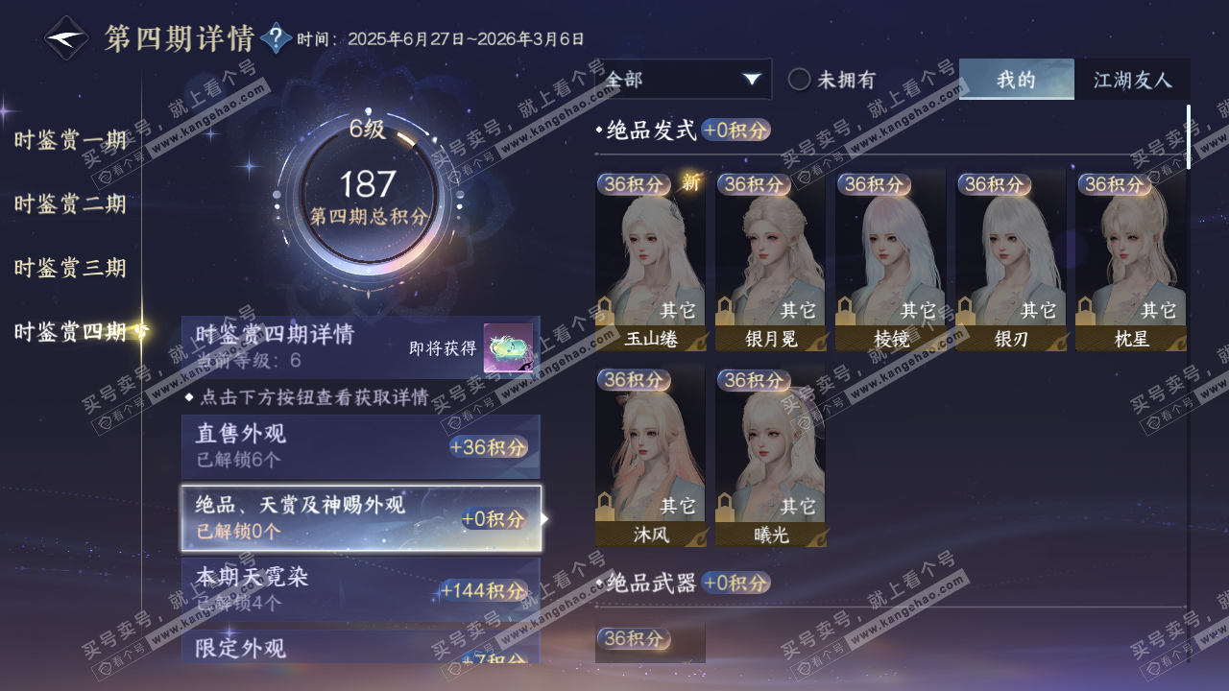
Task: Toggle the 未拥有 filter radio button
Action: pos(800,80)
